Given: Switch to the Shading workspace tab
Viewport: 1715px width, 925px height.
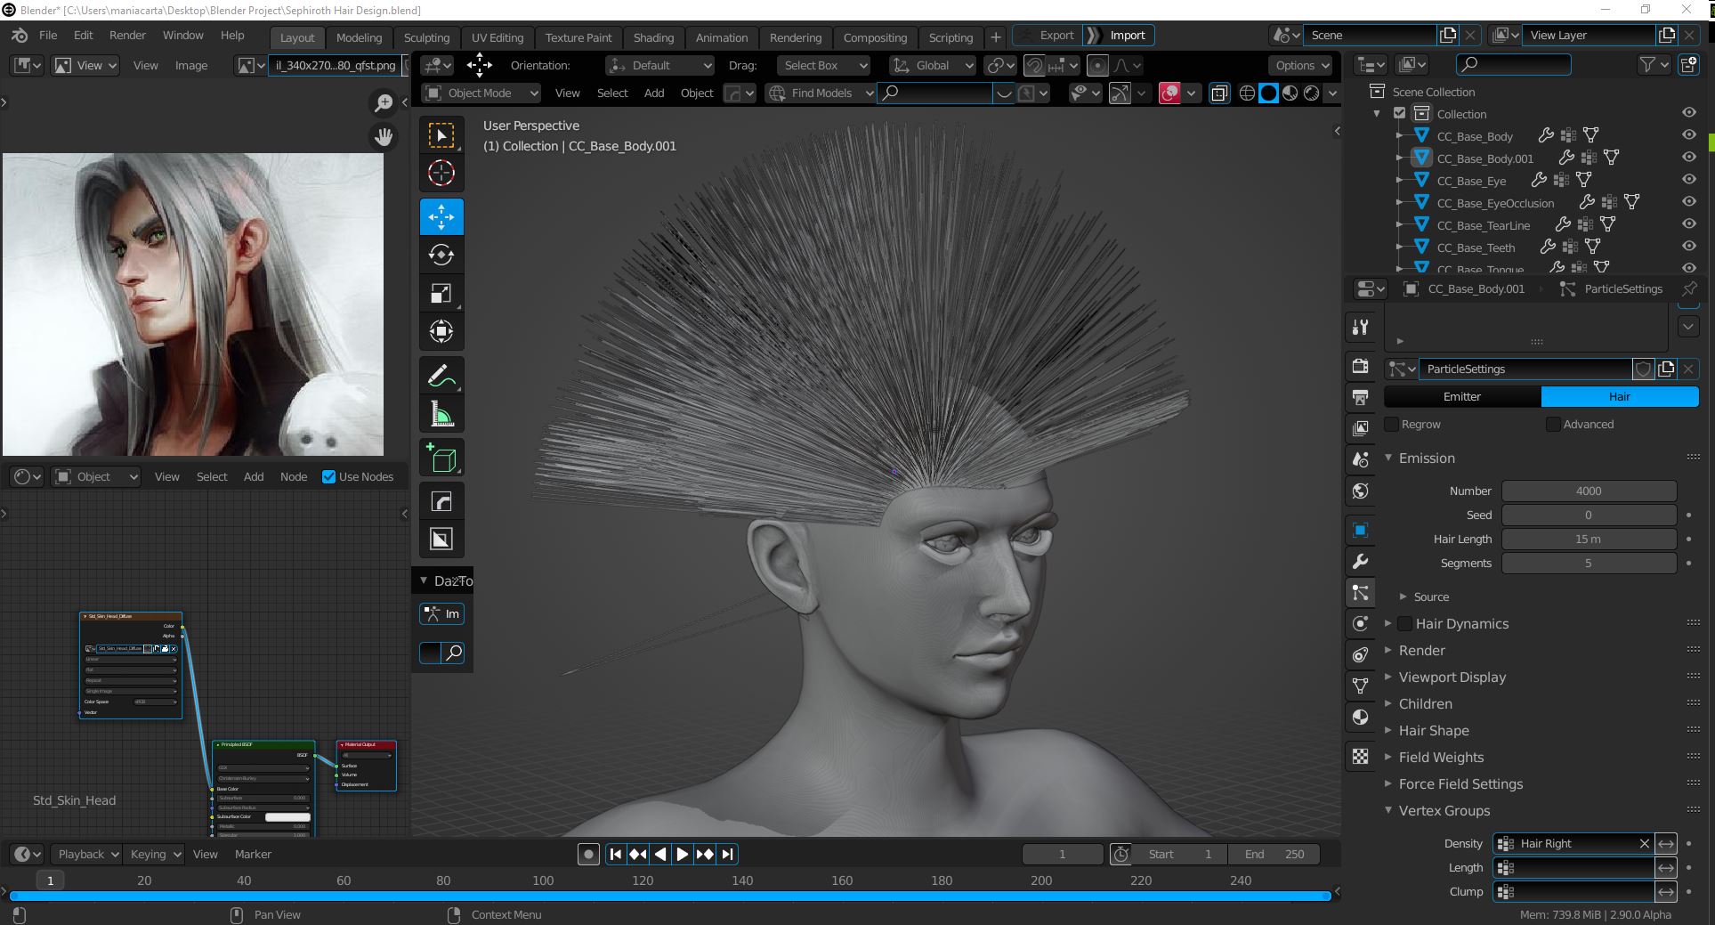Looking at the screenshot, I should point(653,37).
